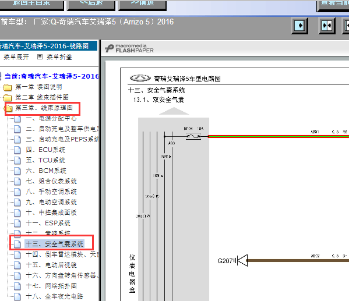Click document icon beside 十八、全车夜光电路
The width and height of the screenshot is (349, 301).
tap(17, 296)
